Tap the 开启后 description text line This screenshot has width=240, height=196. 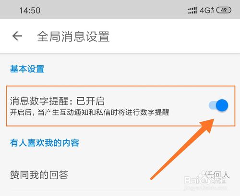(x=89, y=112)
